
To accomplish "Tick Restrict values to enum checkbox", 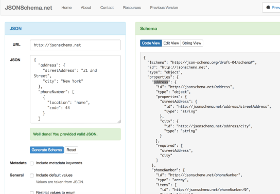I will (32, 192).
